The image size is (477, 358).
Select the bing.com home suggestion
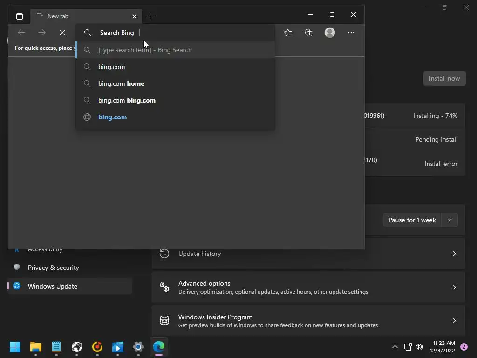click(x=175, y=83)
